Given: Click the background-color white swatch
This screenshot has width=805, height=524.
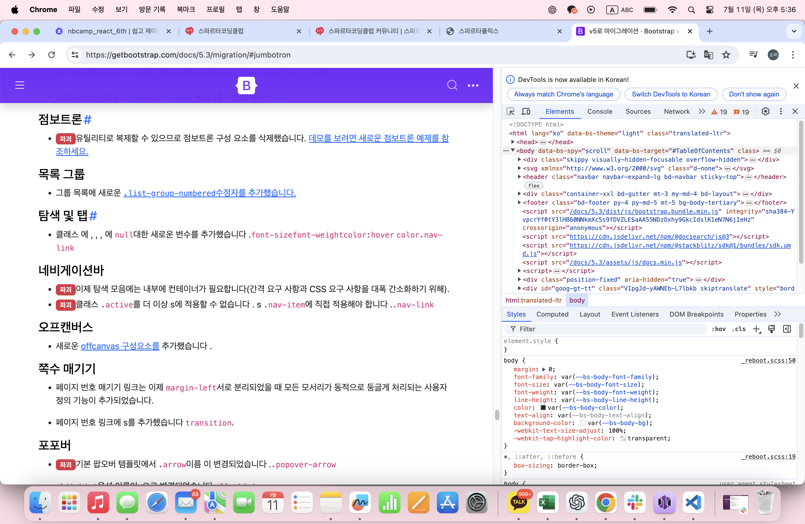Looking at the screenshot, I should point(583,423).
